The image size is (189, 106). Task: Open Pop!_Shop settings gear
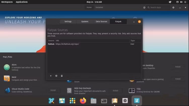click(x=173, y=8)
